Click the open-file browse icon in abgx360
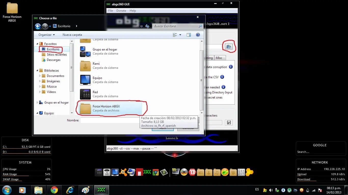Screen dimensions: 348x195 pyautogui.click(x=229, y=46)
